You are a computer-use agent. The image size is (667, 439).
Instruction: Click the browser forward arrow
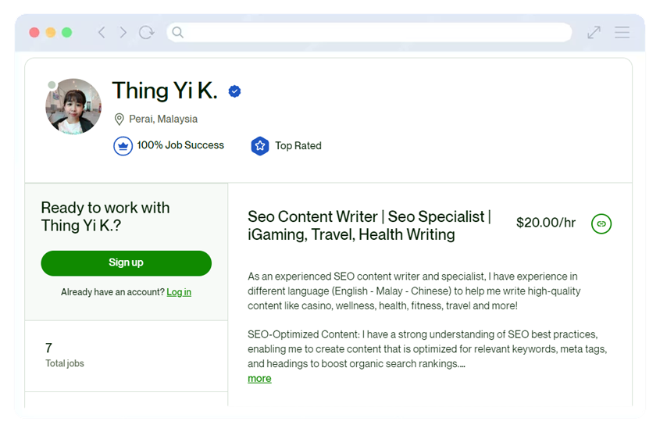123,32
